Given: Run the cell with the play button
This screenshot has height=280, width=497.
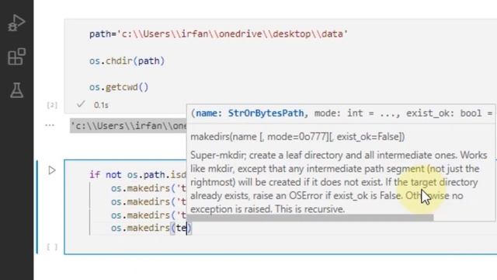Looking at the screenshot, I should [x=52, y=170].
